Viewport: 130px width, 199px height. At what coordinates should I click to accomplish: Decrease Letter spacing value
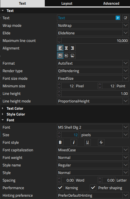pos(100,182)
